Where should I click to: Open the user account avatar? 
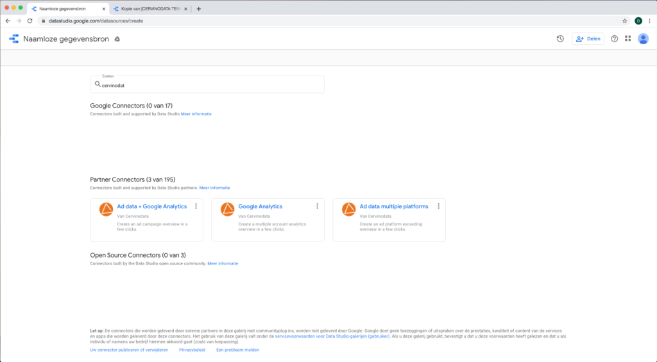[x=643, y=38]
